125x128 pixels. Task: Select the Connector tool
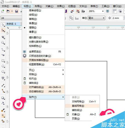tap(3, 91)
